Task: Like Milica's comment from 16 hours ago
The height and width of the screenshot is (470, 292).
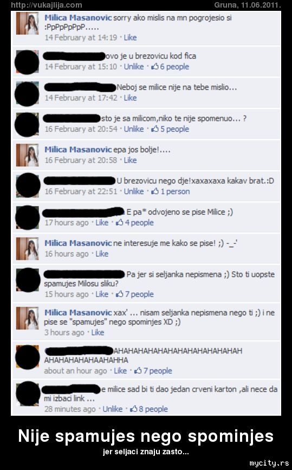Action: (x=102, y=253)
